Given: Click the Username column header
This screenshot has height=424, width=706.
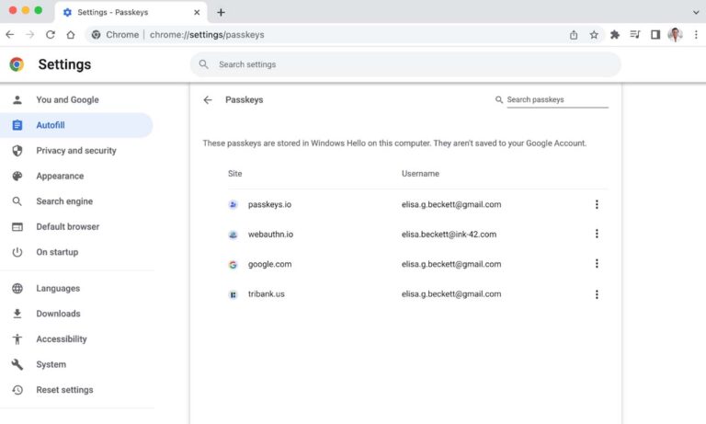Looking at the screenshot, I should click(x=420, y=174).
